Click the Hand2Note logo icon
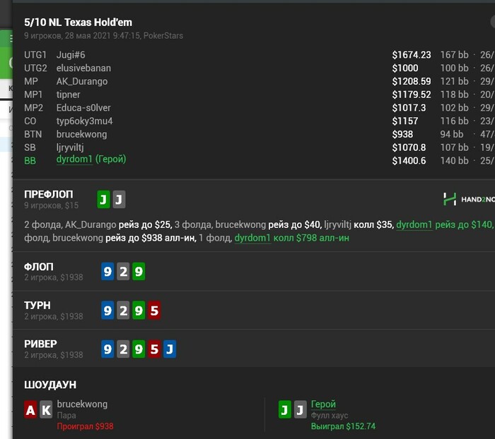495x439 pixels. [x=450, y=199]
